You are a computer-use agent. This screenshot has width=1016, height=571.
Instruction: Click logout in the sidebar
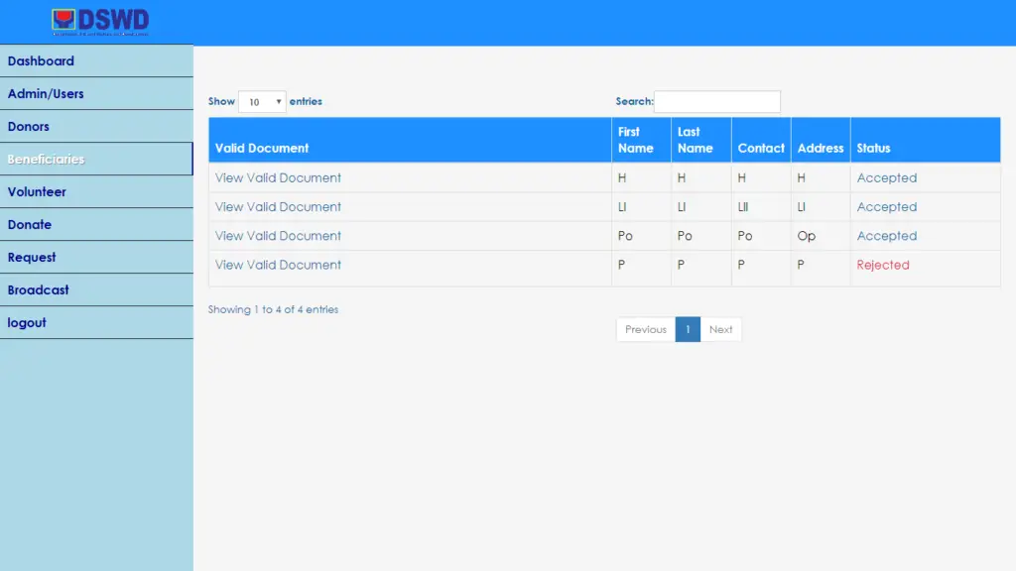point(27,322)
